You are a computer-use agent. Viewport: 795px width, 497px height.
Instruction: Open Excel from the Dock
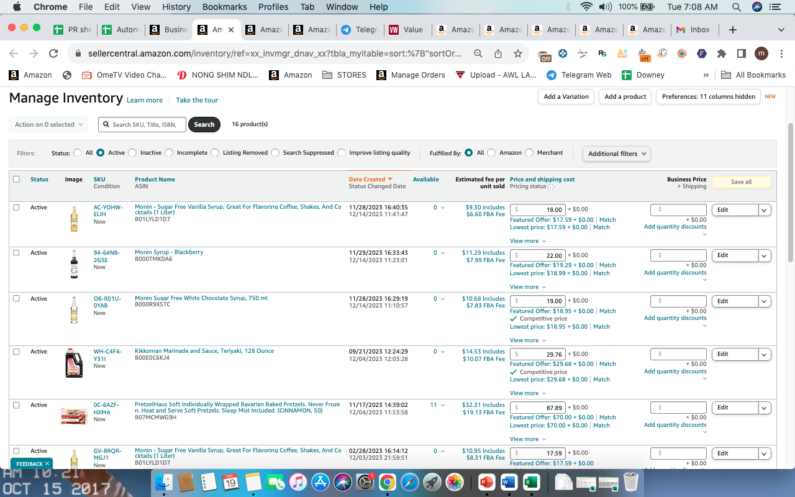531,481
